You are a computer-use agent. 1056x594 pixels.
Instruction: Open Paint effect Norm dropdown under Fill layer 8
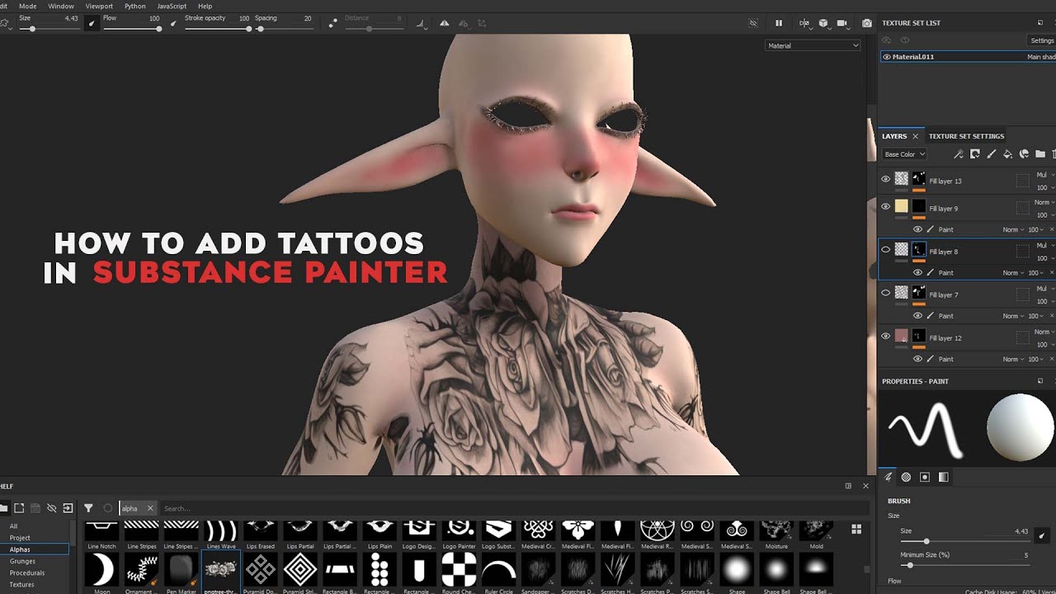(1013, 273)
